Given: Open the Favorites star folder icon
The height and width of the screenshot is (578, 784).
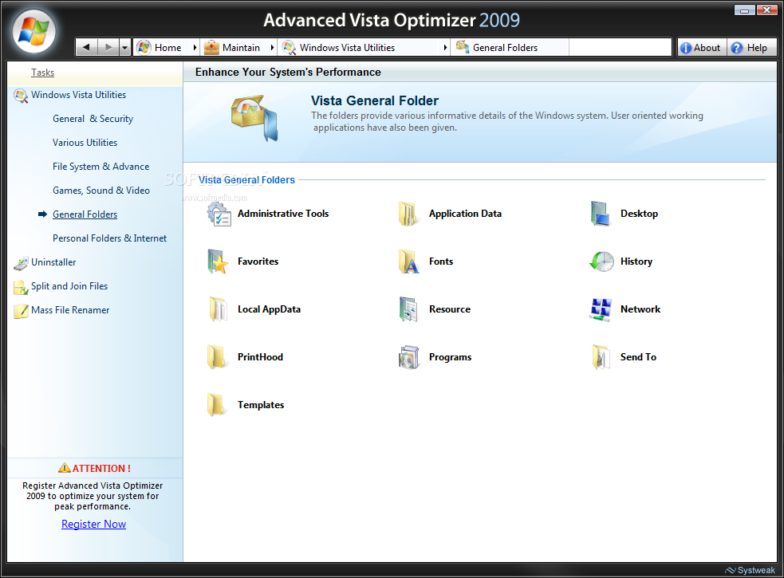Looking at the screenshot, I should pyautogui.click(x=218, y=261).
